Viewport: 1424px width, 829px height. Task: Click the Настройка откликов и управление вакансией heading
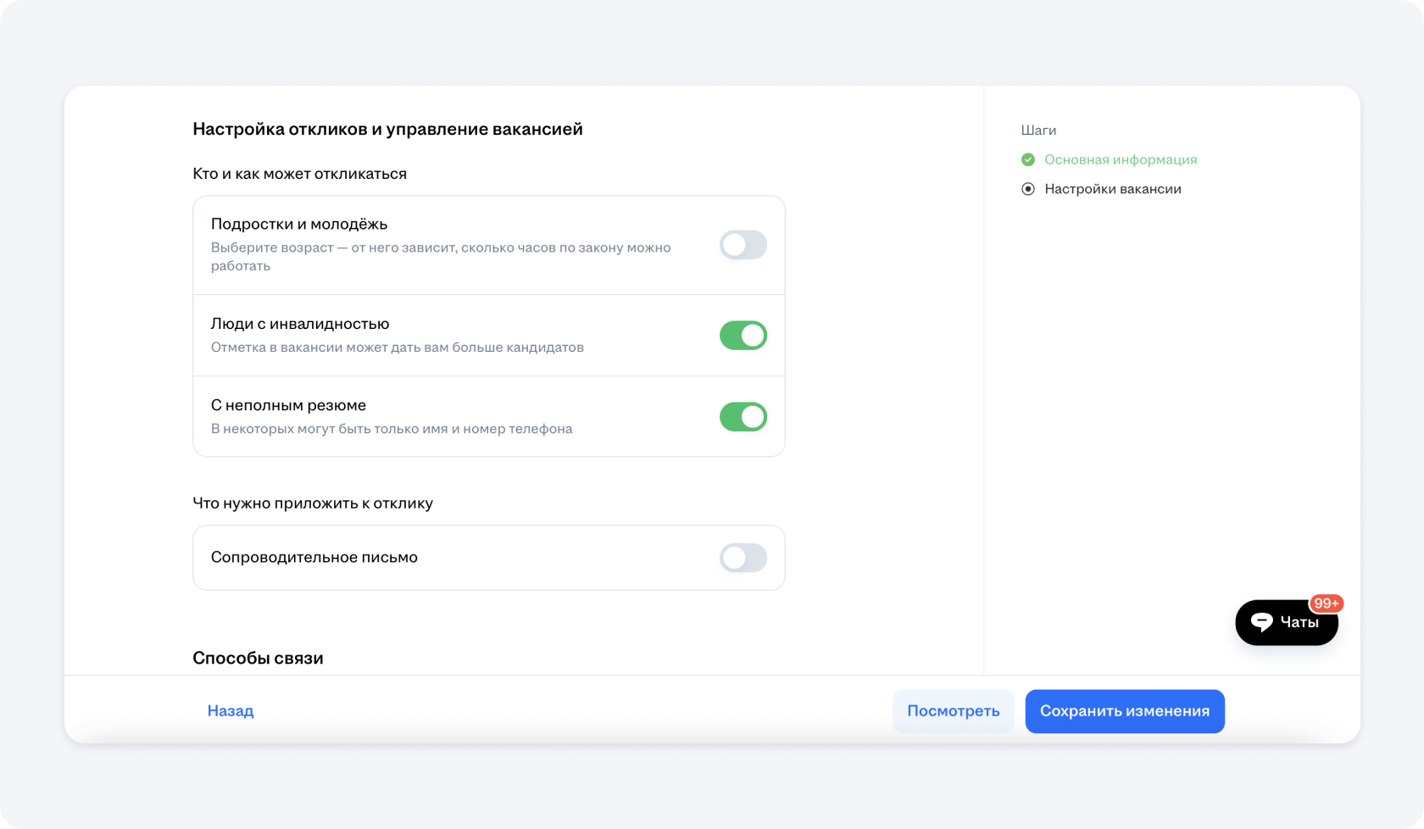[387, 129]
